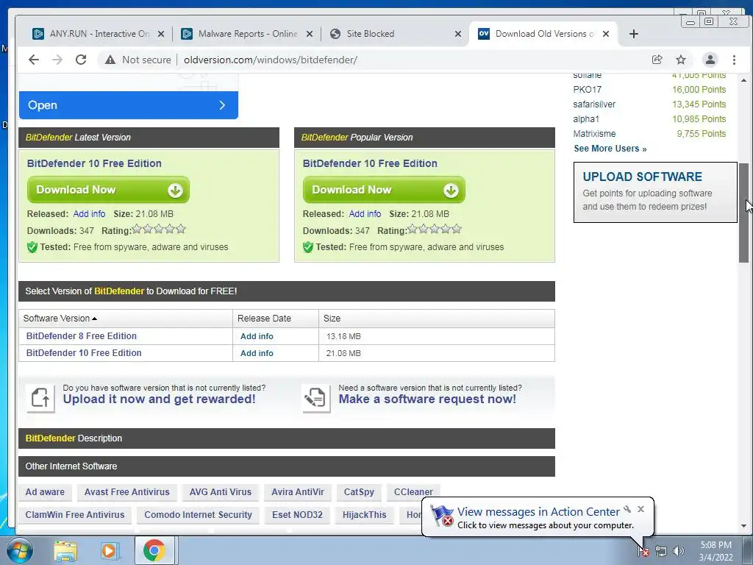Viewport: 753px width, 565px height.
Task: Open the Ad aware software tag
Action: [45, 492]
